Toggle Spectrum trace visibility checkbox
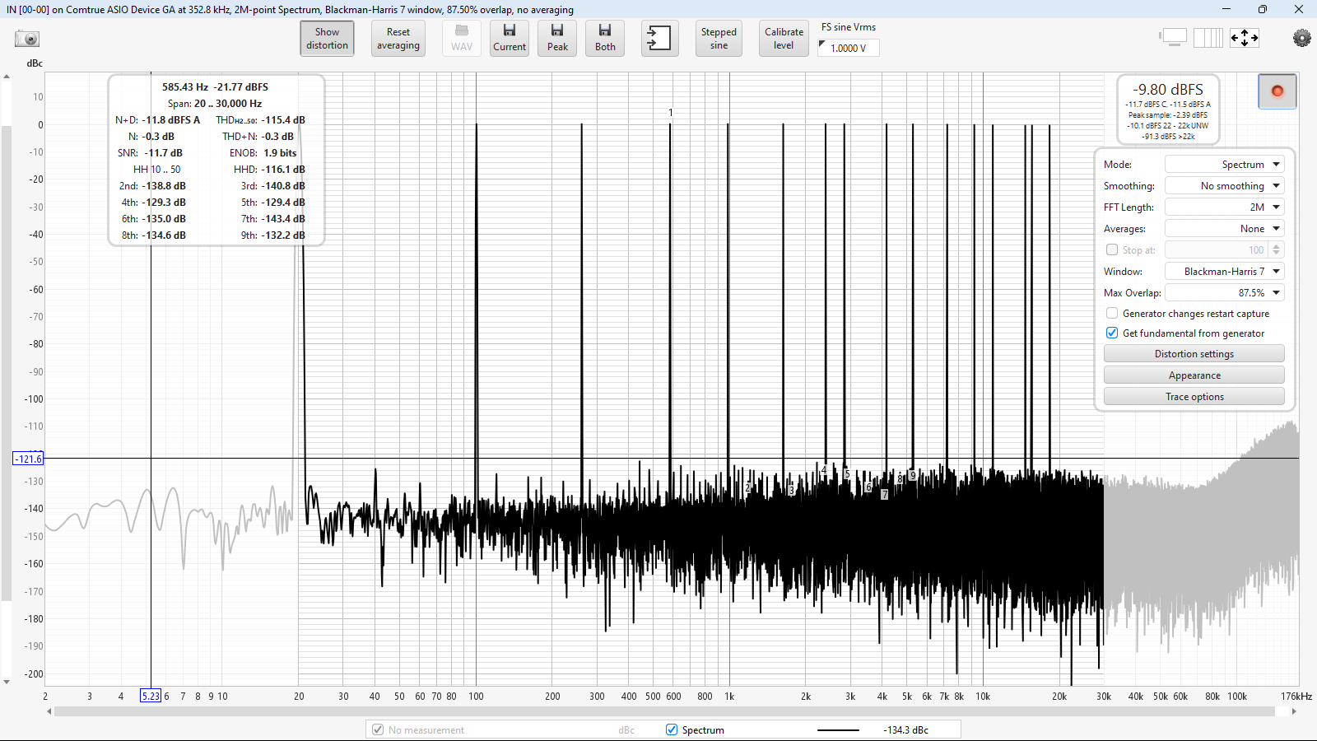This screenshot has height=741, width=1317. (x=672, y=730)
